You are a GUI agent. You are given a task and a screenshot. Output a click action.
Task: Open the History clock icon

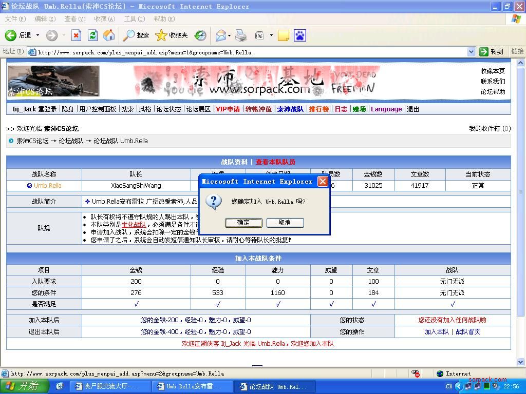coord(200,35)
